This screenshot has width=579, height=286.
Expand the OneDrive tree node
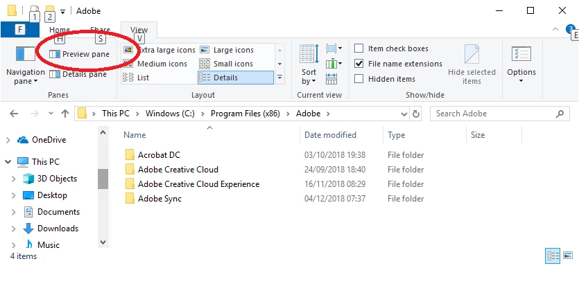pos(8,140)
